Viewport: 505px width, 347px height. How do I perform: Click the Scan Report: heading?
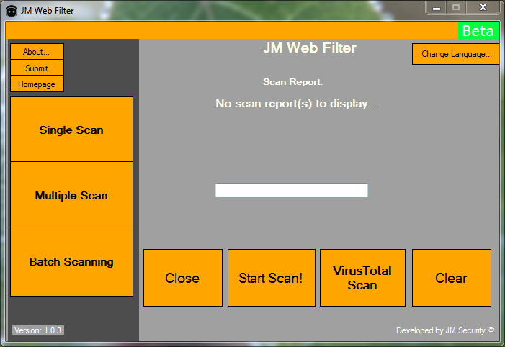click(x=292, y=82)
